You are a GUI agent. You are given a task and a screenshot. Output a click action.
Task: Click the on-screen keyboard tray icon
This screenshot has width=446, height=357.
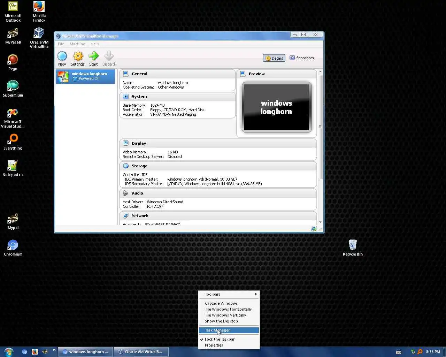coord(399,352)
